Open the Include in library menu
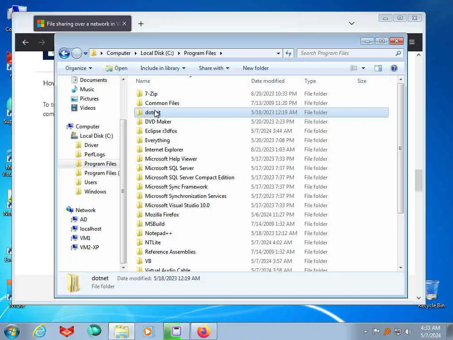Screen dimensions: 453x340 pos(163,68)
